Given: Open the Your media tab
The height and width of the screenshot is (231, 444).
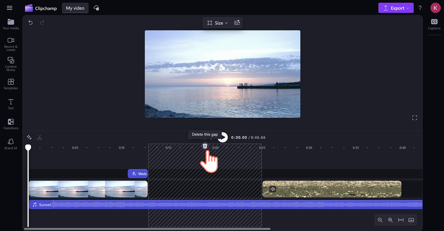Looking at the screenshot, I should pyautogui.click(x=11, y=24).
